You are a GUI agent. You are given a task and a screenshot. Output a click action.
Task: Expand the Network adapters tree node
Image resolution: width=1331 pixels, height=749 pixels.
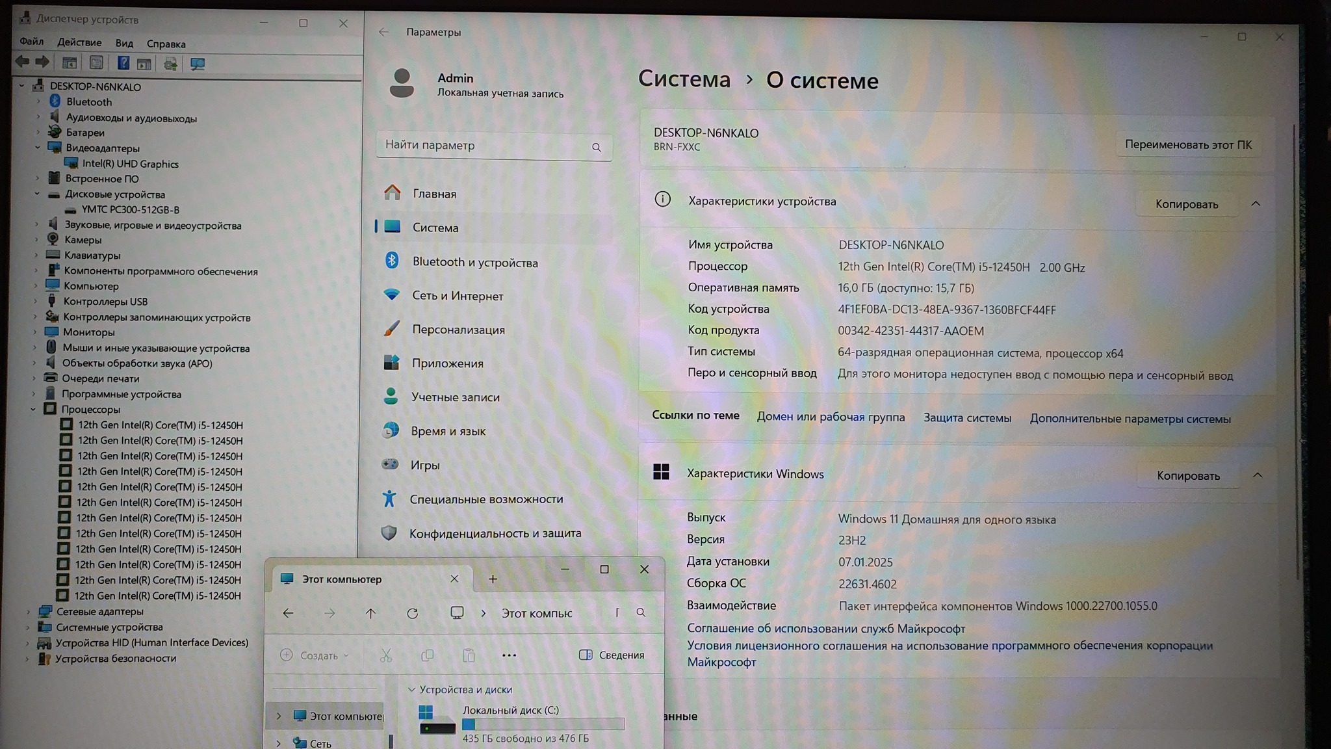click(28, 611)
